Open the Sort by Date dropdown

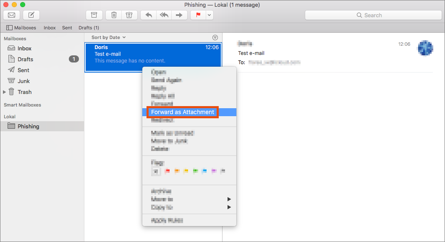[x=108, y=37]
